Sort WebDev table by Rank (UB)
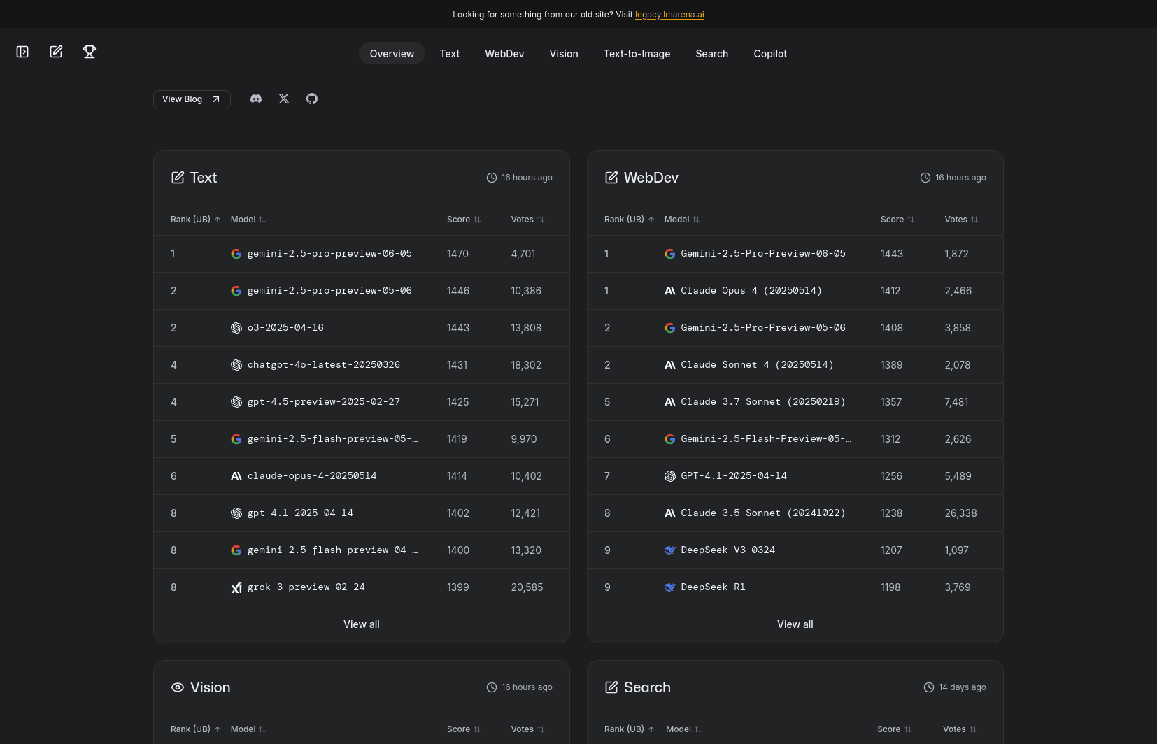 tap(630, 220)
